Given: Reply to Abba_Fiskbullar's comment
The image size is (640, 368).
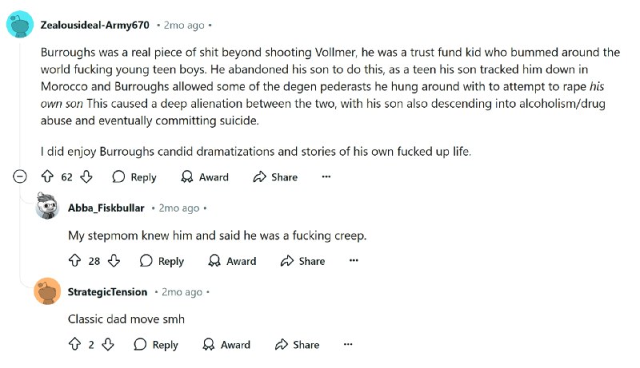Looking at the screenshot, I should coord(162,261).
